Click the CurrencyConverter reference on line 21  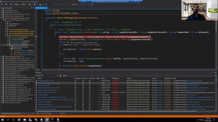click(95, 59)
